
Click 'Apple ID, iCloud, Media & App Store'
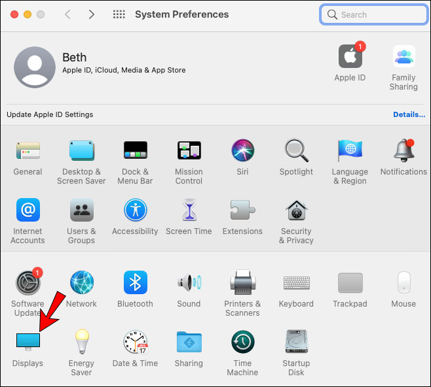coord(124,70)
